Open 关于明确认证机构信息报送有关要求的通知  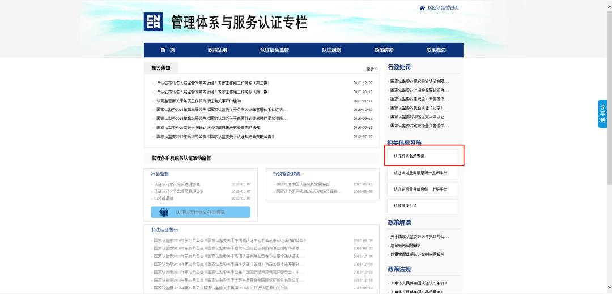pos(208,127)
